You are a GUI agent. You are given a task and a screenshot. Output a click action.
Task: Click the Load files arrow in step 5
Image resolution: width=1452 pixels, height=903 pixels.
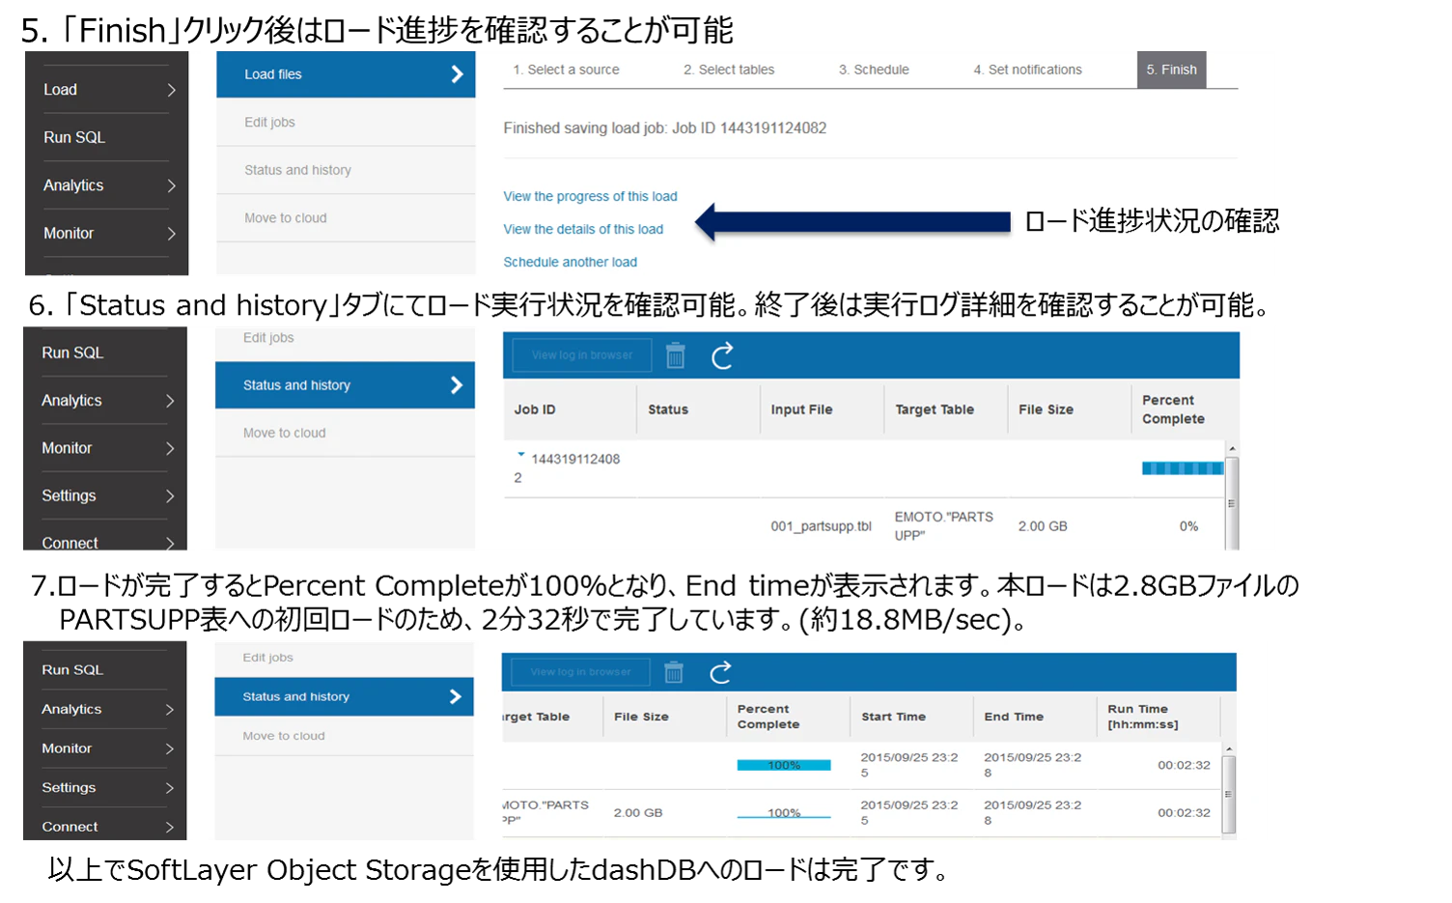tap(458, 74)
